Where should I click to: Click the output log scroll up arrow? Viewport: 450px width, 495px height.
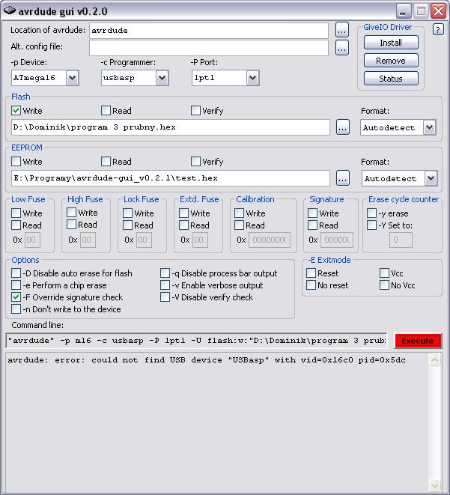click(x=435, y=360)
